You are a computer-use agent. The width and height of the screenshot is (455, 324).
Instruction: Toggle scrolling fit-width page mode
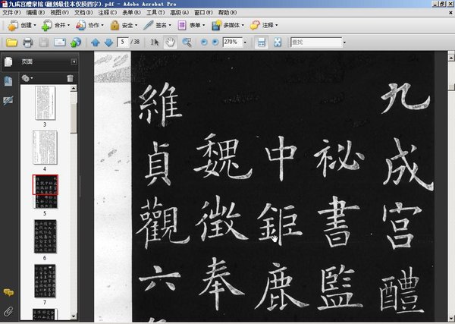pos(262,42)
